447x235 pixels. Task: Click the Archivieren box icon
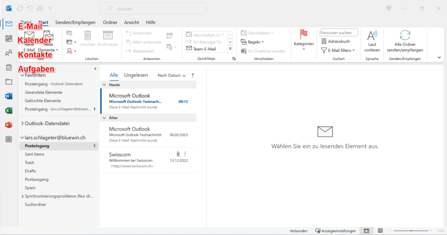(x=108, y=35)
